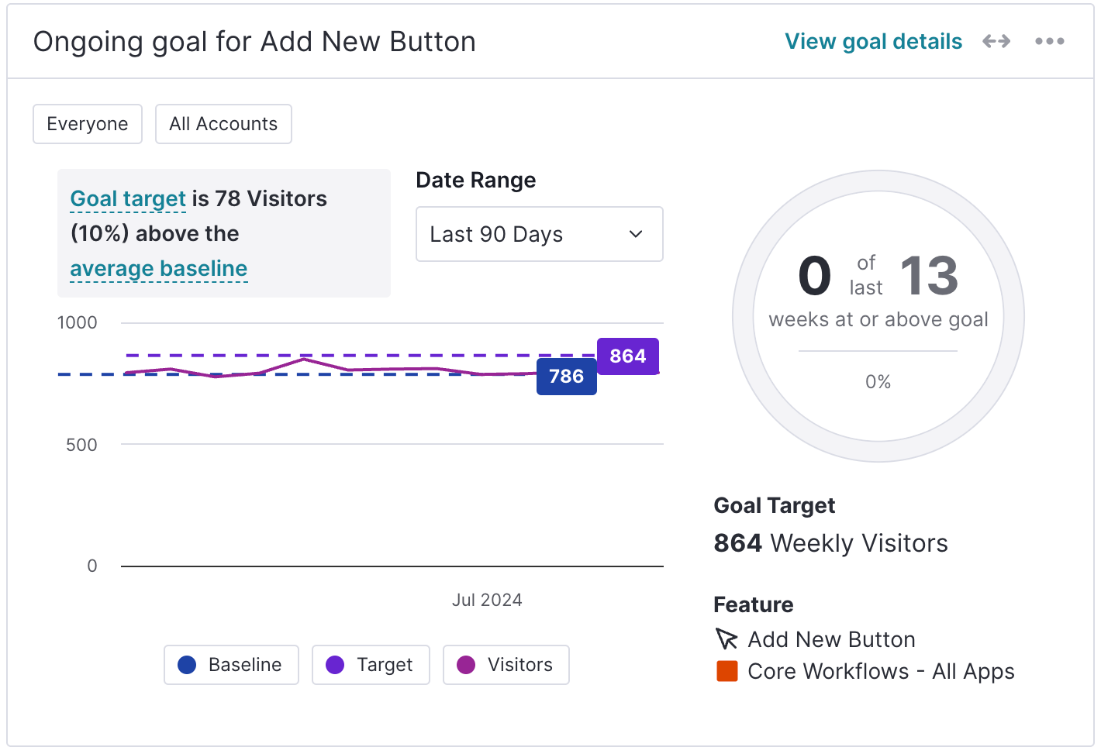Click the purple Target legend dot
The width and height of the screenshot is (1101, 747).
pos(335,665)
